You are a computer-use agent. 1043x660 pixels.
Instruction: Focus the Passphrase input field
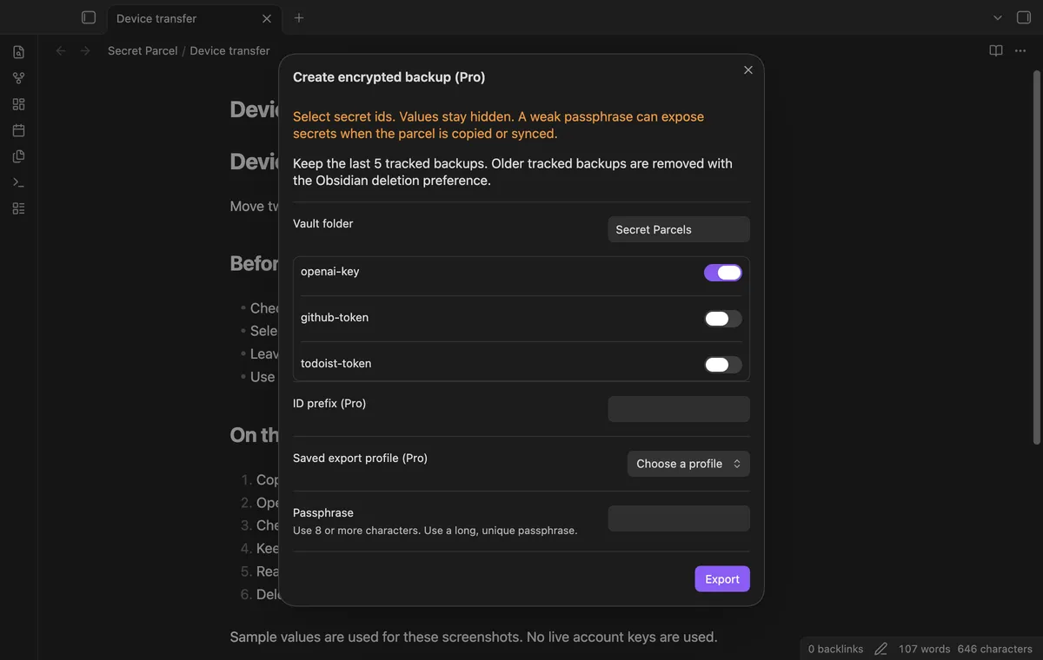(x=679, y=518)
